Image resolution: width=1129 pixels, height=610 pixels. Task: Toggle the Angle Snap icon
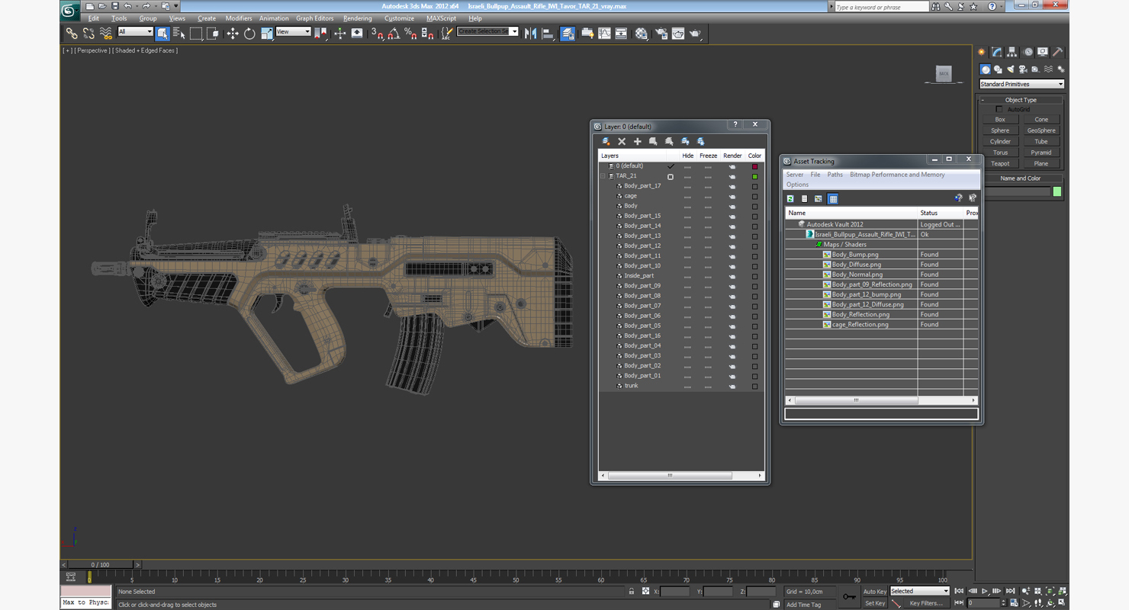point(394,34)
